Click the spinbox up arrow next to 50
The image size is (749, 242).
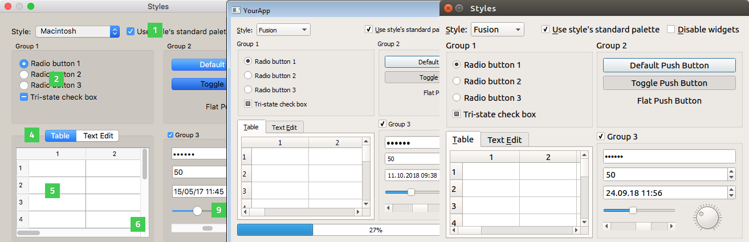[731, 171]
